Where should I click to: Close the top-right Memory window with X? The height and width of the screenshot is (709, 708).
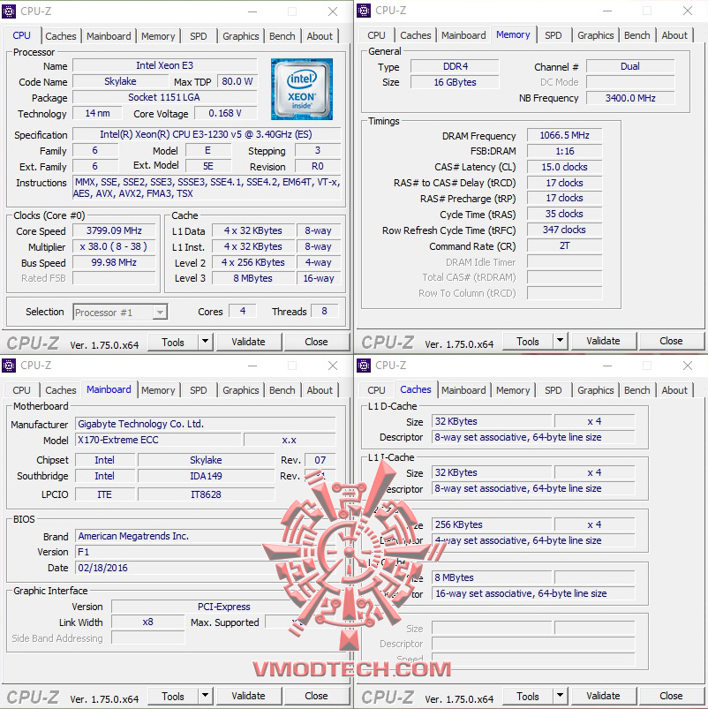pyautogui.click(x=688, y=11)
